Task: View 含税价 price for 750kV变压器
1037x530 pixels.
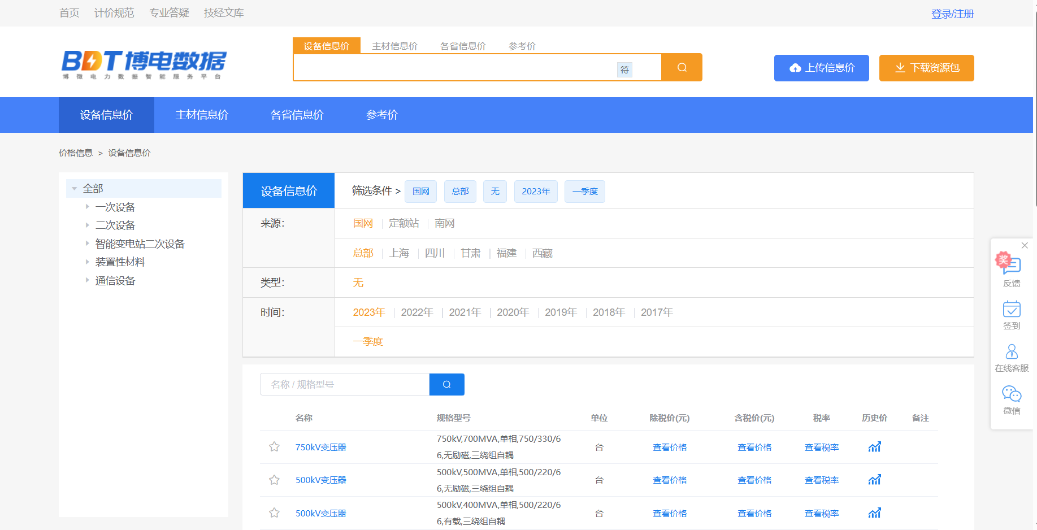Action: coord(754,447)
